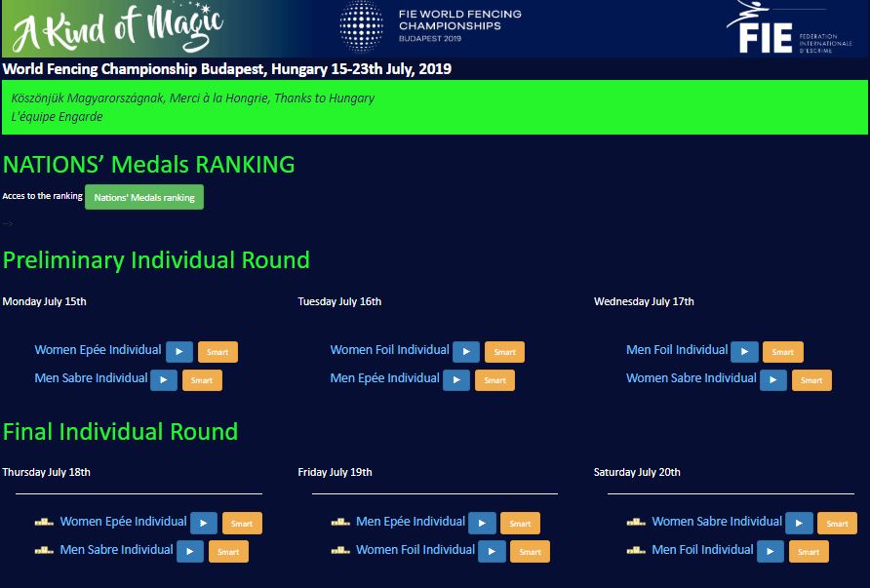Play final Women Epée Individual on Thursday
This screenshot has width=870, height=588.
(x=204, y=523)
